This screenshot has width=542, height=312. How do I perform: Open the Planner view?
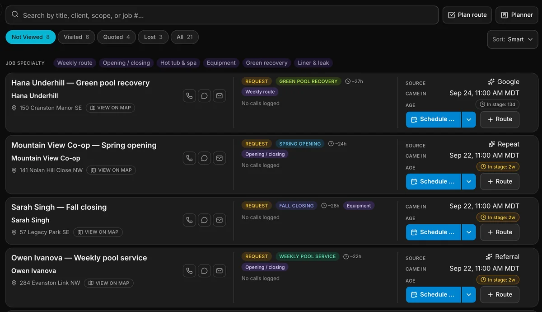click(x=517, y=15)
